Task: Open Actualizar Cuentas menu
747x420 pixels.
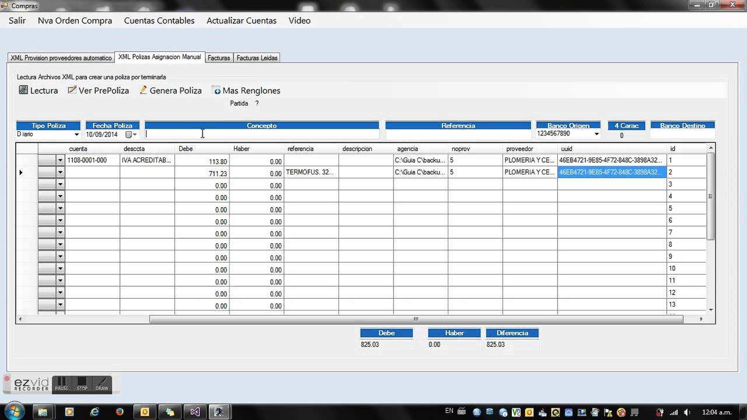Action: [x=242, y=20]
